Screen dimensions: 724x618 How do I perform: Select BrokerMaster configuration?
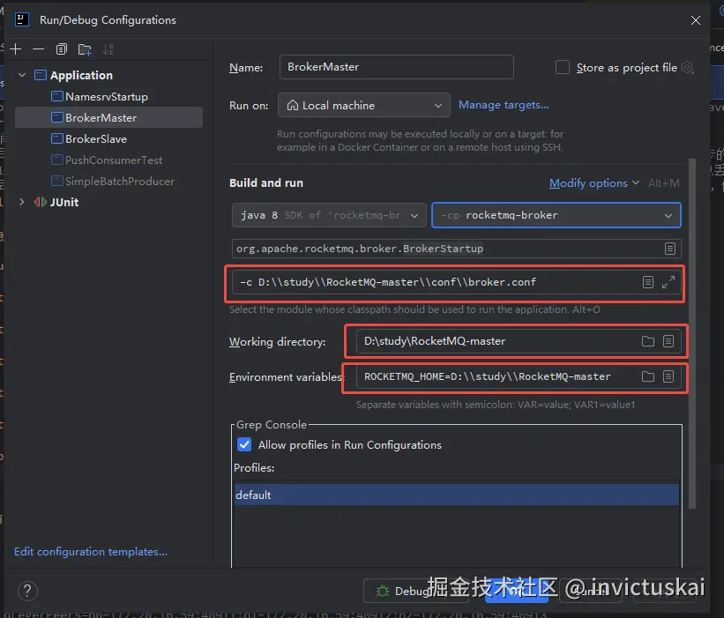pyautogui.click(x=109, y=117)
